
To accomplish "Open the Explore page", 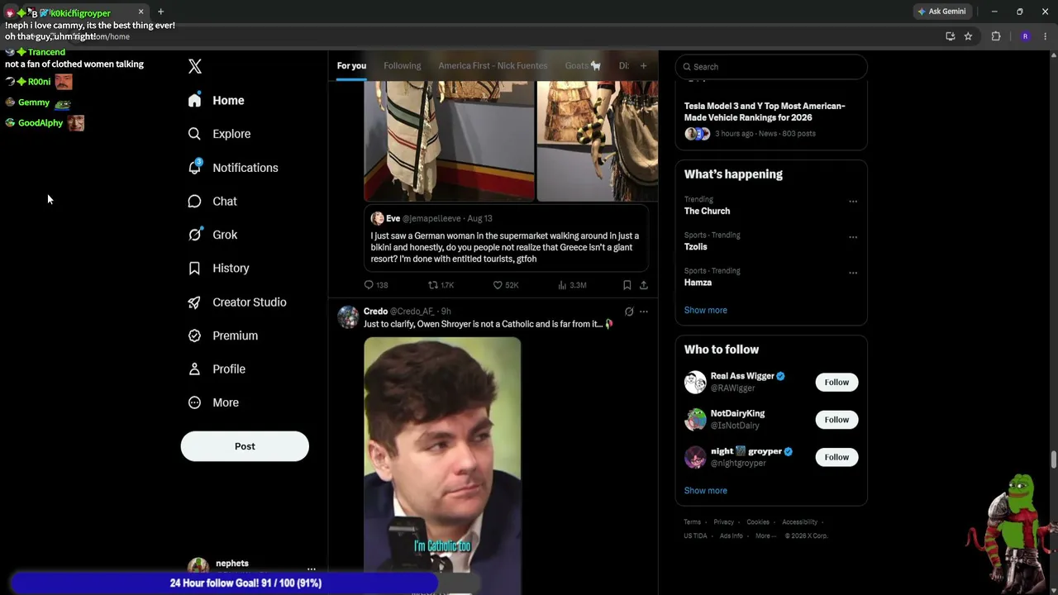I will pos(219,134).
